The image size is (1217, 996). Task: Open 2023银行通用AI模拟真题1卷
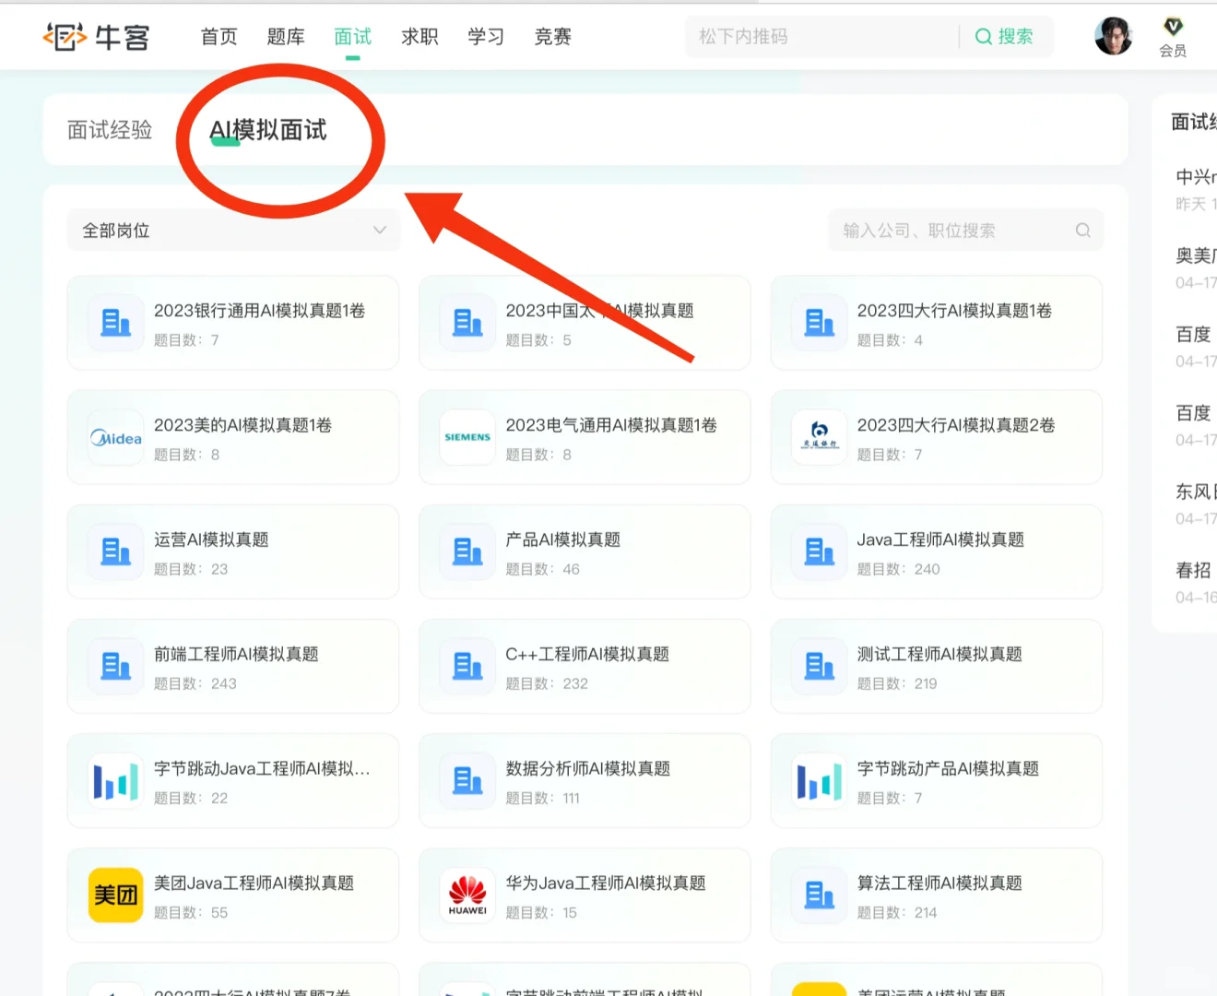pyautogui.click(x=233, y=323)
